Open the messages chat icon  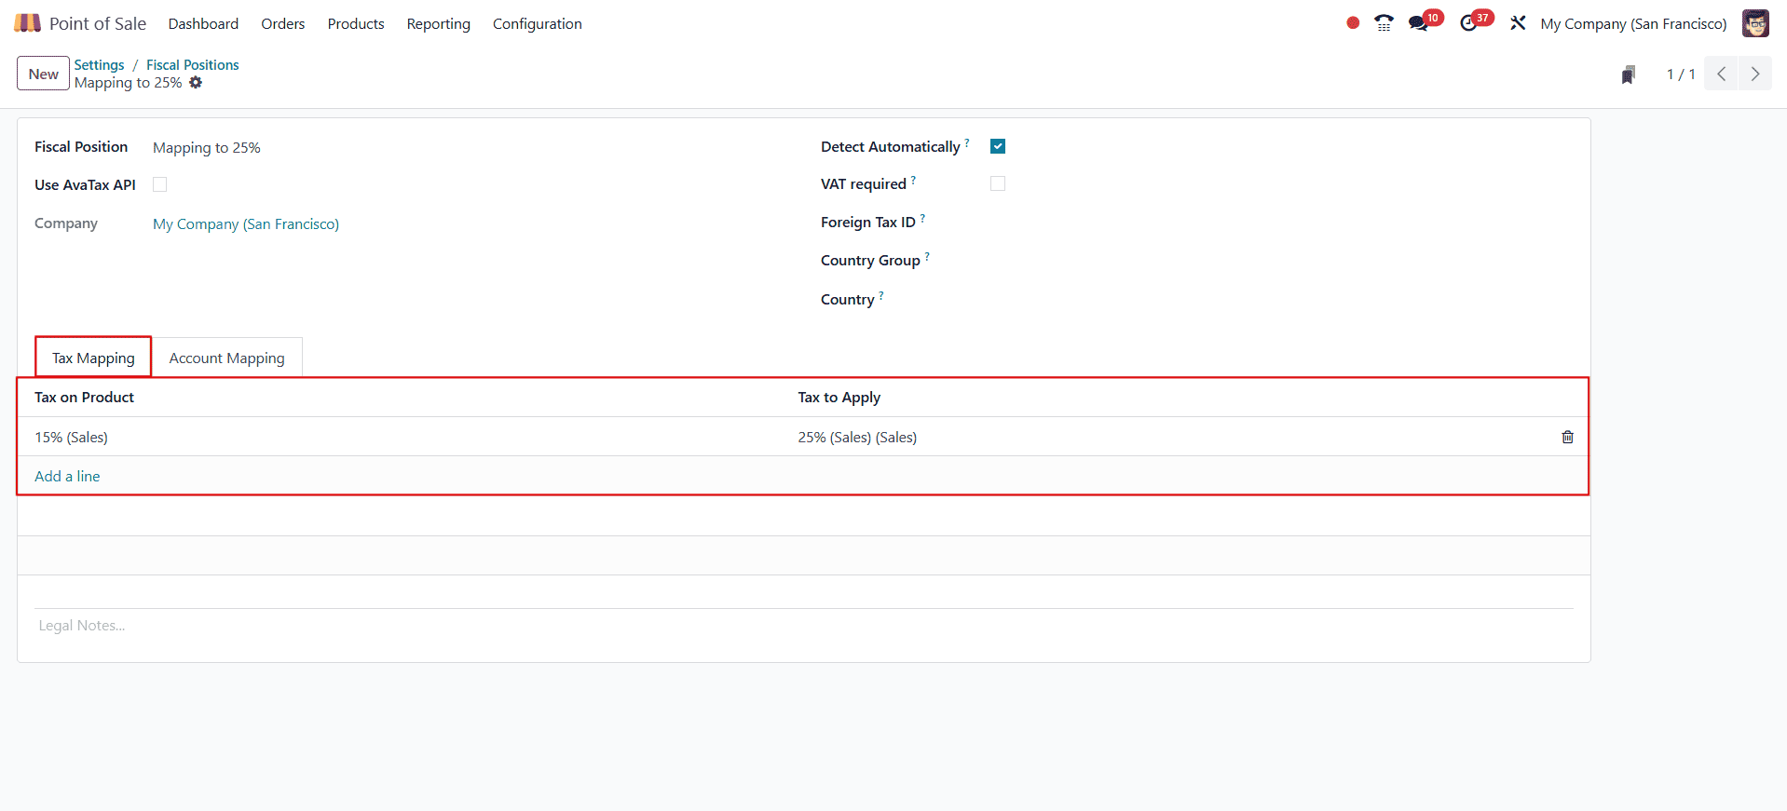coord(1419,23)
